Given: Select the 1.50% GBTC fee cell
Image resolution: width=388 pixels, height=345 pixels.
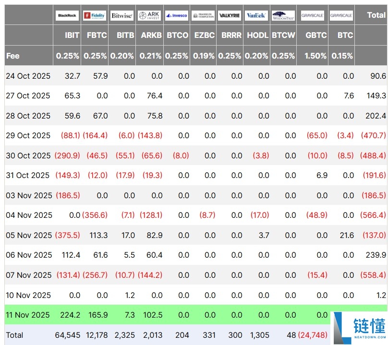Looking at the screenshot, I should pyautogui.click(x=315, y=56).
